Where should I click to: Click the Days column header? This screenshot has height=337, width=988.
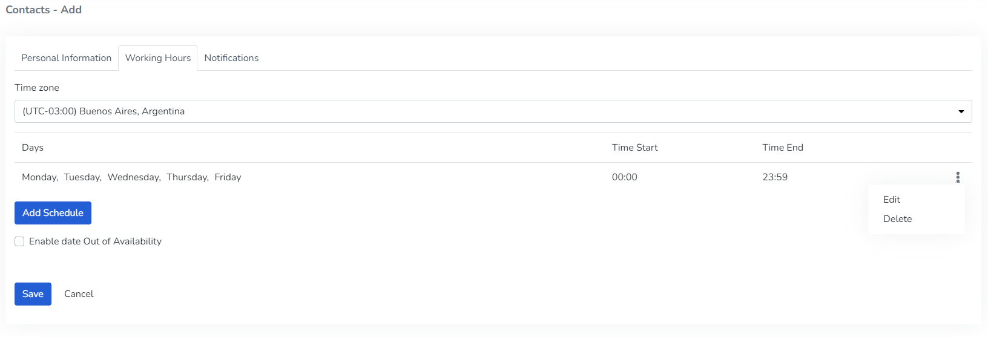pyautogui.click(x=33, y=148)
